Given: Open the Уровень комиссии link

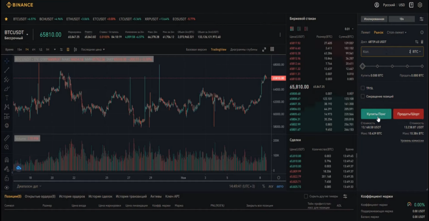Looking at the screenshot, I should (412, 141).
